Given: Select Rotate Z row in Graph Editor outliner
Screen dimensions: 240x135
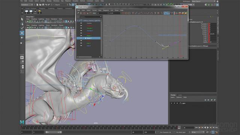Looking at the screenshot, I should [x=88, y=38].
